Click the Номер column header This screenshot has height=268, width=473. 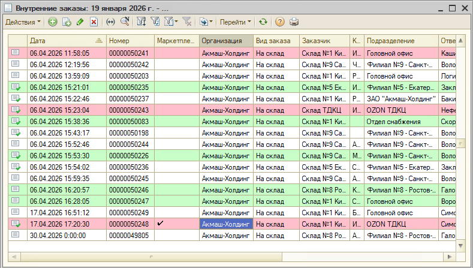[x=130, y=41]
